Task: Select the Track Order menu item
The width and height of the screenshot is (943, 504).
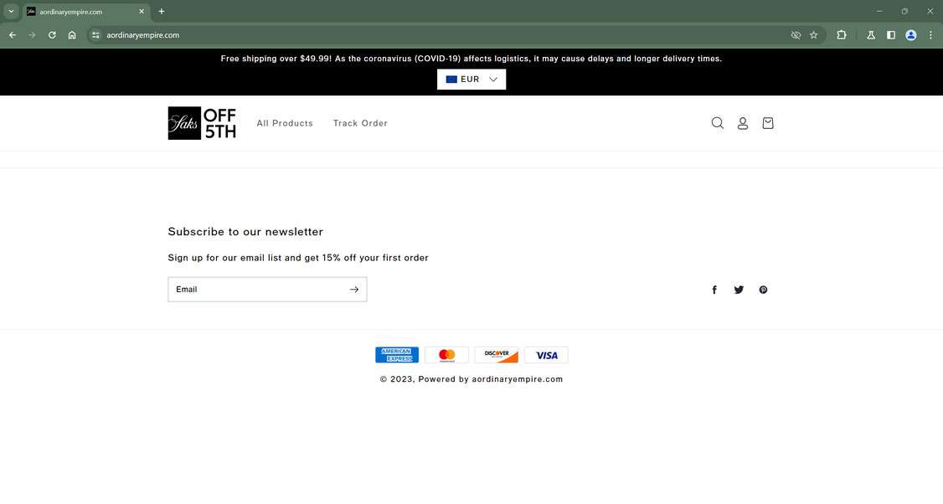Action: [359, 123]
